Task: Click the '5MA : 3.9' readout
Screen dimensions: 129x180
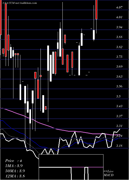Action: pyautogui.click(x=14, y=166)
